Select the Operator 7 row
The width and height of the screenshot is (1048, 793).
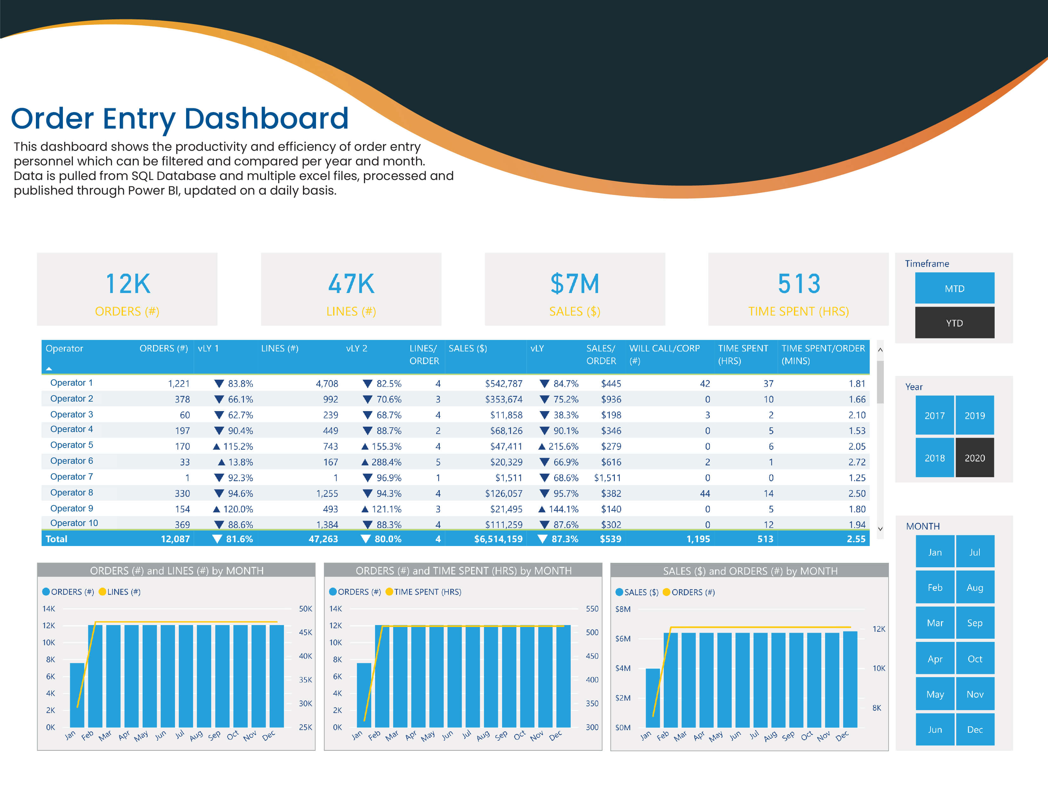[x=455, y=477]
